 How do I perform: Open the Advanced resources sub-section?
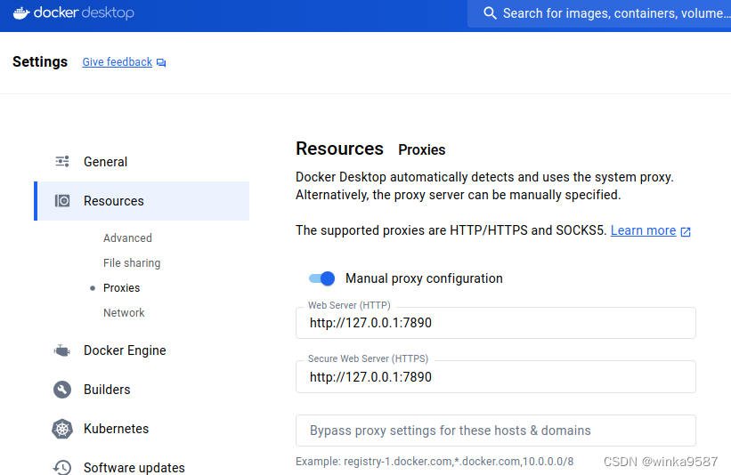pyautogui.click(x=127, y=238)
